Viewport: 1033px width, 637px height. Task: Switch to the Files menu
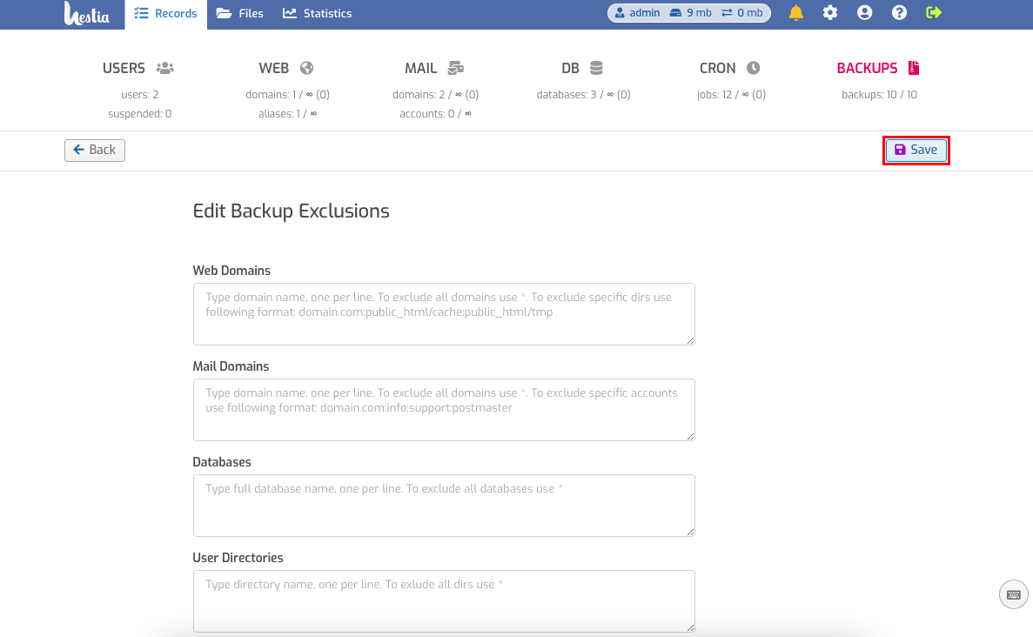240,13
